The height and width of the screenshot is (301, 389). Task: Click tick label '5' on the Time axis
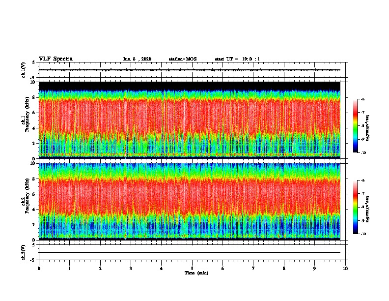point(192,269)
